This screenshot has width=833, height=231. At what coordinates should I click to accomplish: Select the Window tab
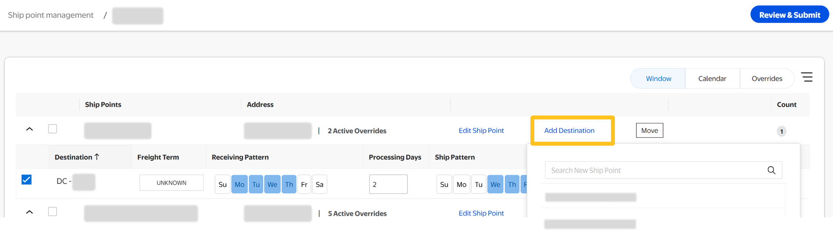point(658,79)
